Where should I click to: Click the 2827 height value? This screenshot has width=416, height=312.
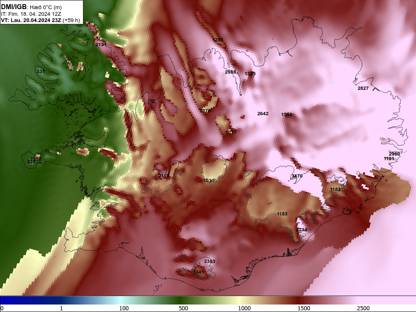(x=363, y=88)
